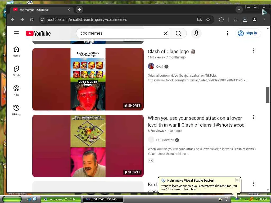Select coc memes - YouTube taskbar button

pos(61,199)
